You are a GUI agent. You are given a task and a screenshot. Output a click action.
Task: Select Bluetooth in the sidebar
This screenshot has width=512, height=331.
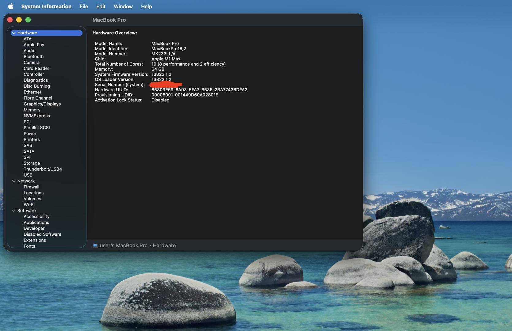pyautogui.click(x=33, y=57)
